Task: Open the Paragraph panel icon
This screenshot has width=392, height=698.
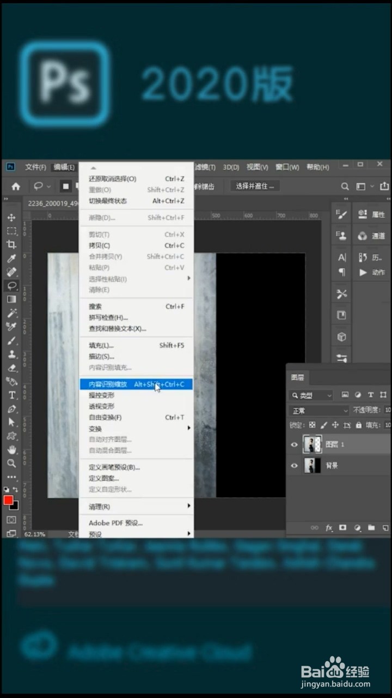Action: pyautogui.click(x=342, y=271)
